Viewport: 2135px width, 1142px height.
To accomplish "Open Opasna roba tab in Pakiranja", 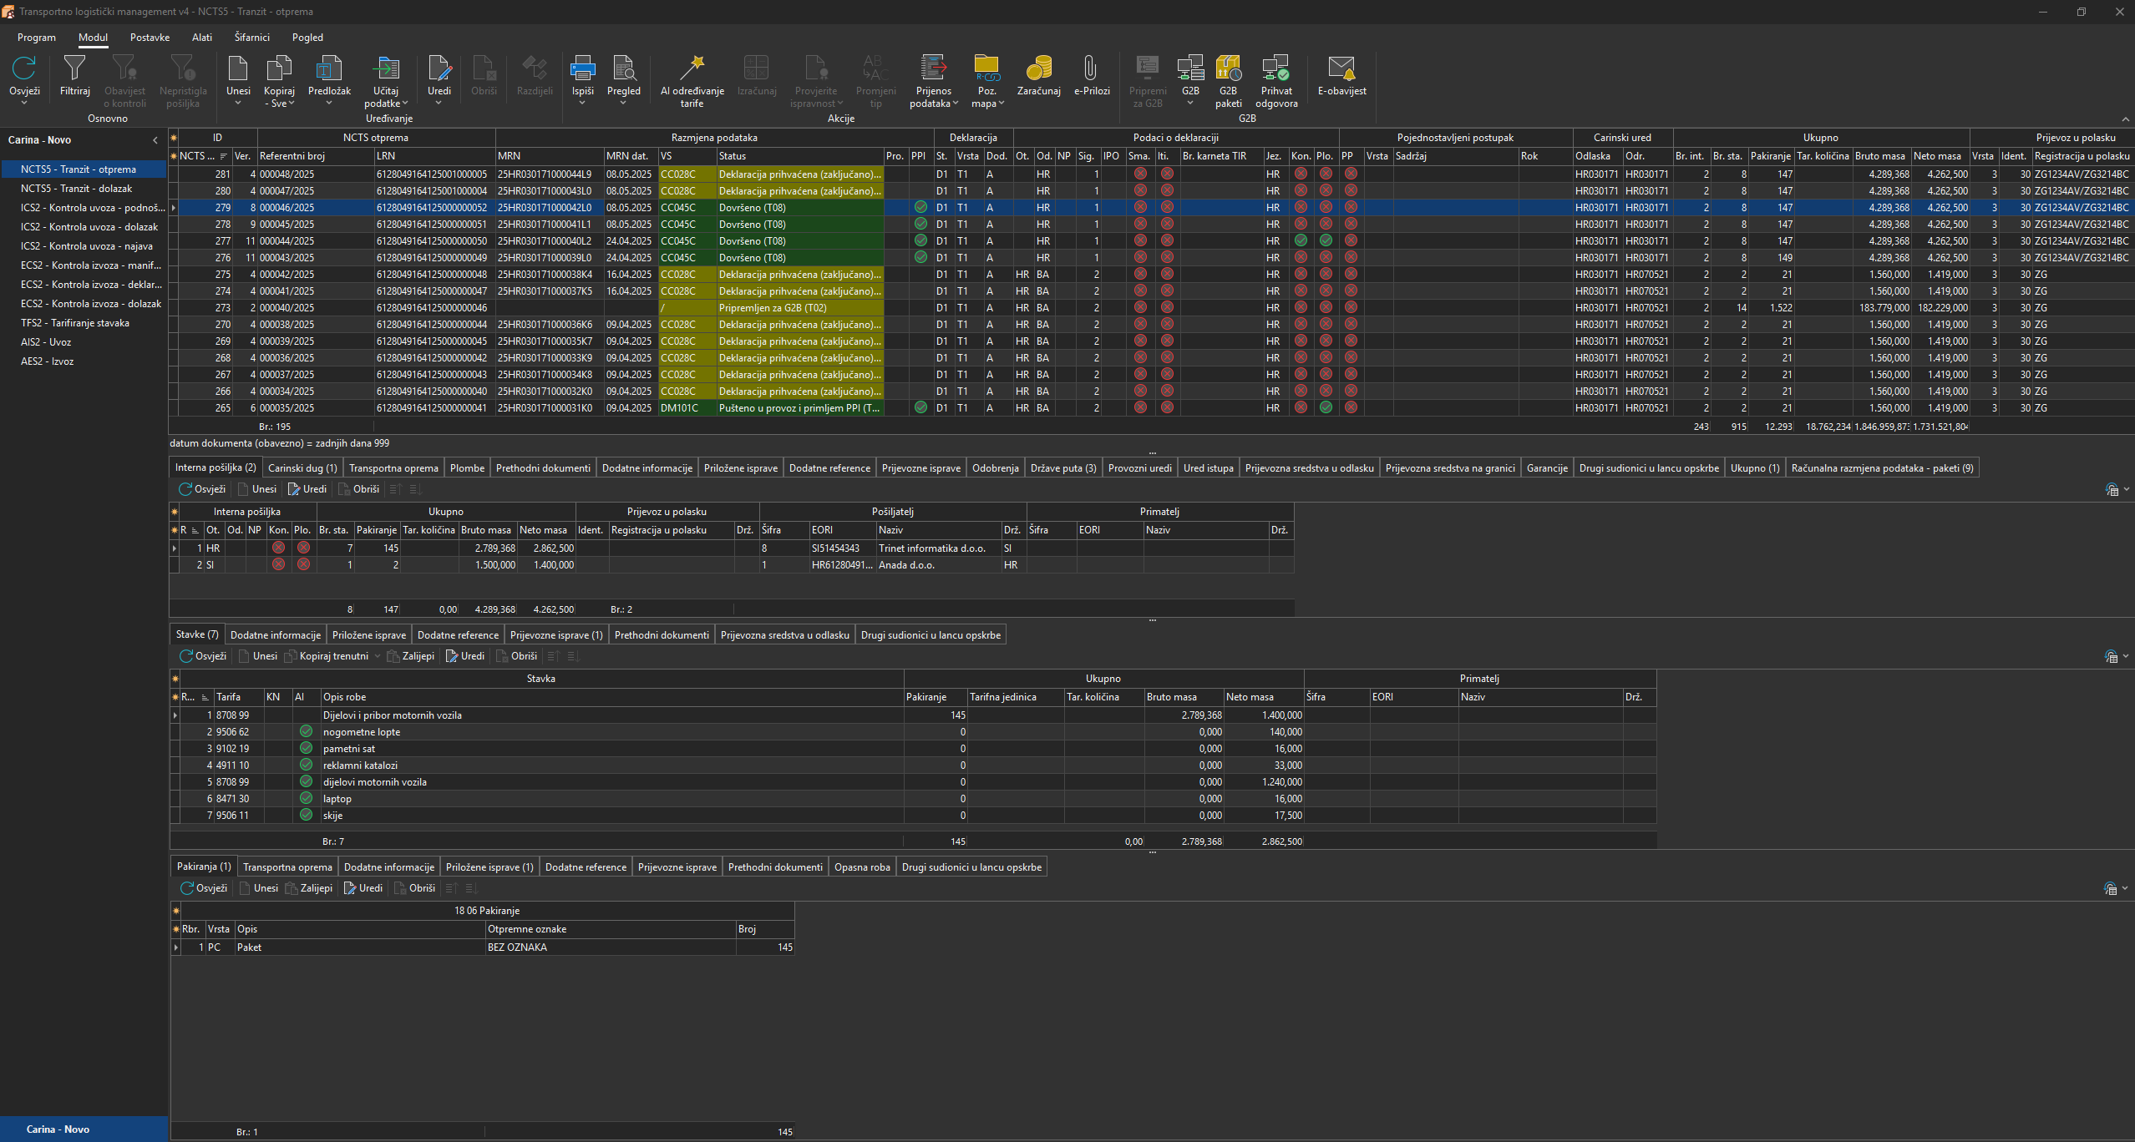I will tap(862, 867).
